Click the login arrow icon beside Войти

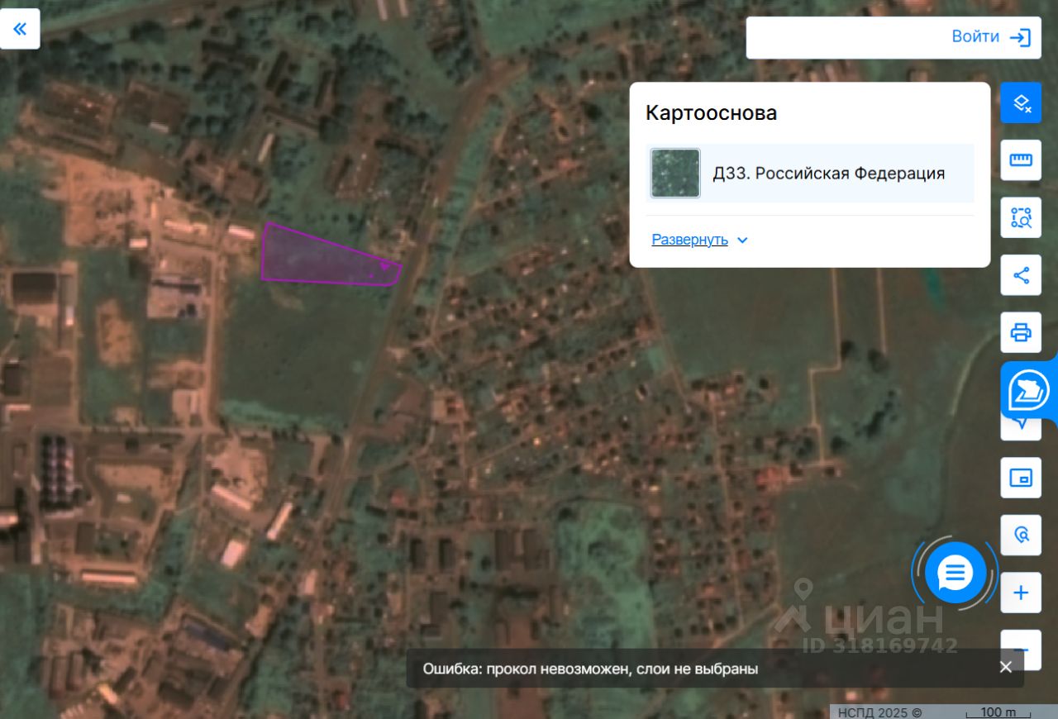(x=1020, y=37)
